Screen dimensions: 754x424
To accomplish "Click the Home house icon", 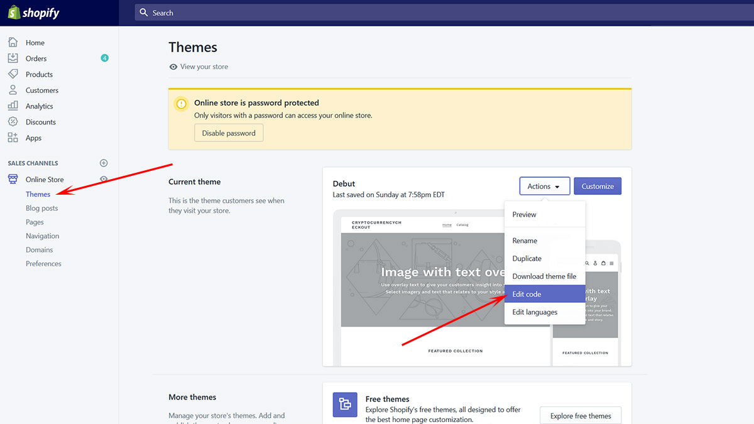I will 13,43.
